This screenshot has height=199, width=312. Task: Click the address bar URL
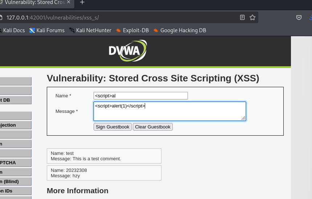[53, 17]
